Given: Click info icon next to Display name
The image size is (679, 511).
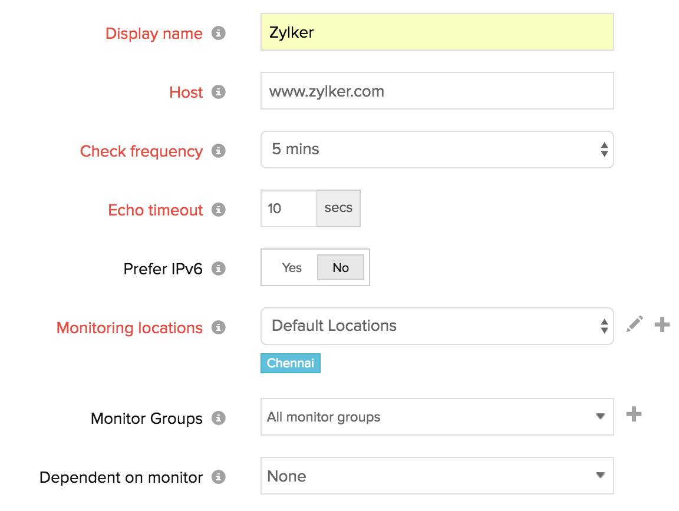Looking at the screenshot, I should [x=219, y=33].
